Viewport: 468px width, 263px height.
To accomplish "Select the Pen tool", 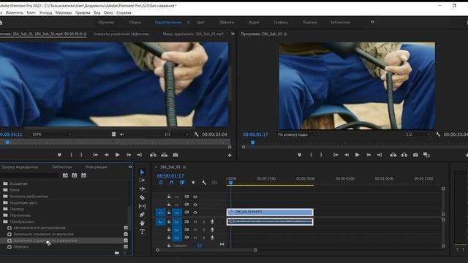I will coord(142,214).
